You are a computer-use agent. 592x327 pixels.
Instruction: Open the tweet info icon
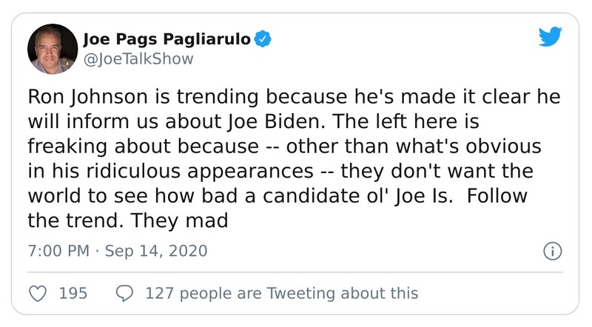point(551,251)
